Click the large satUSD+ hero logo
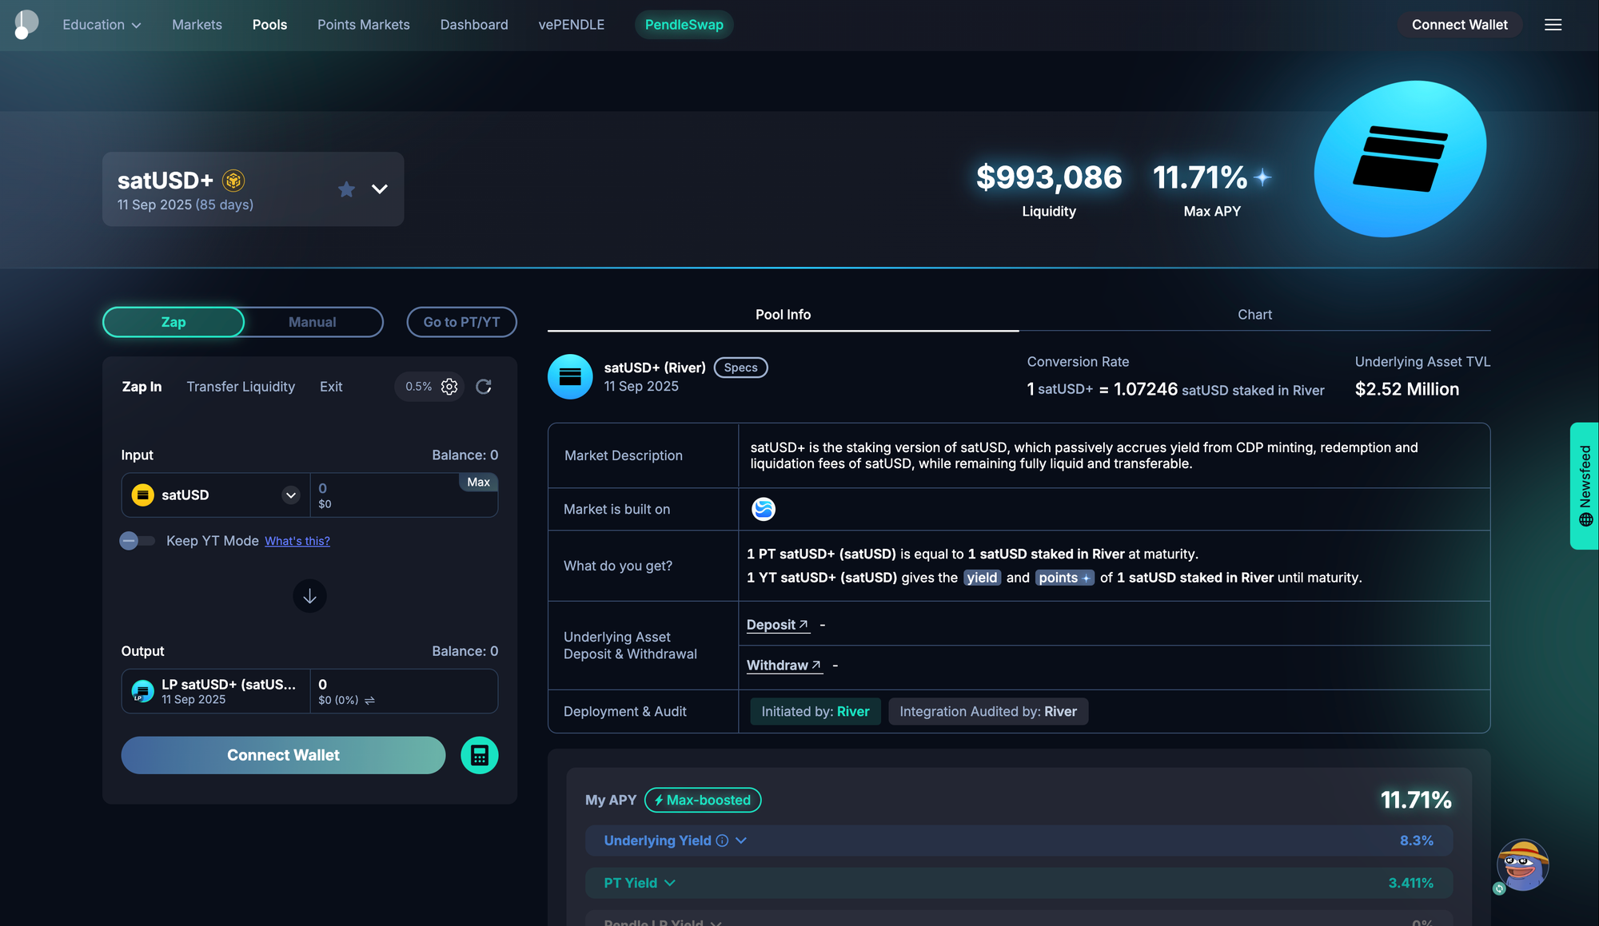The height and width of the screenshot is (926, 1599). pyautogui.click(x=1400, y=158)
